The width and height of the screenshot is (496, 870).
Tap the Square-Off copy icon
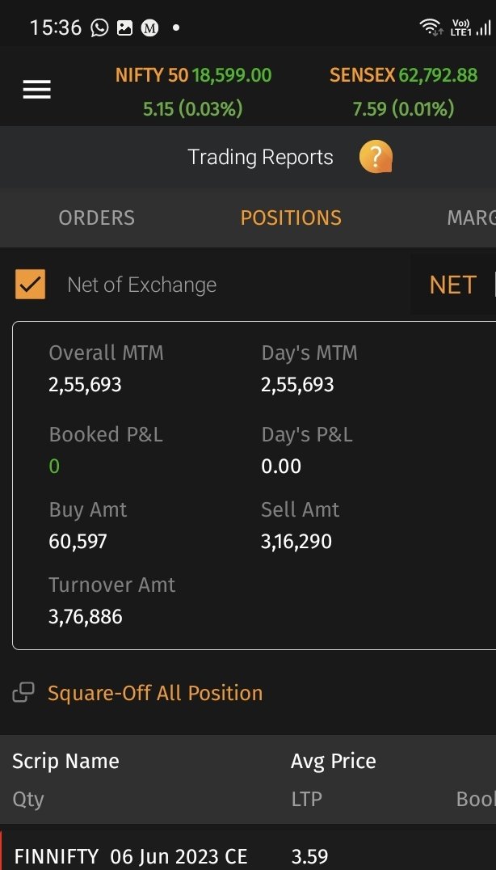point(23,692)
